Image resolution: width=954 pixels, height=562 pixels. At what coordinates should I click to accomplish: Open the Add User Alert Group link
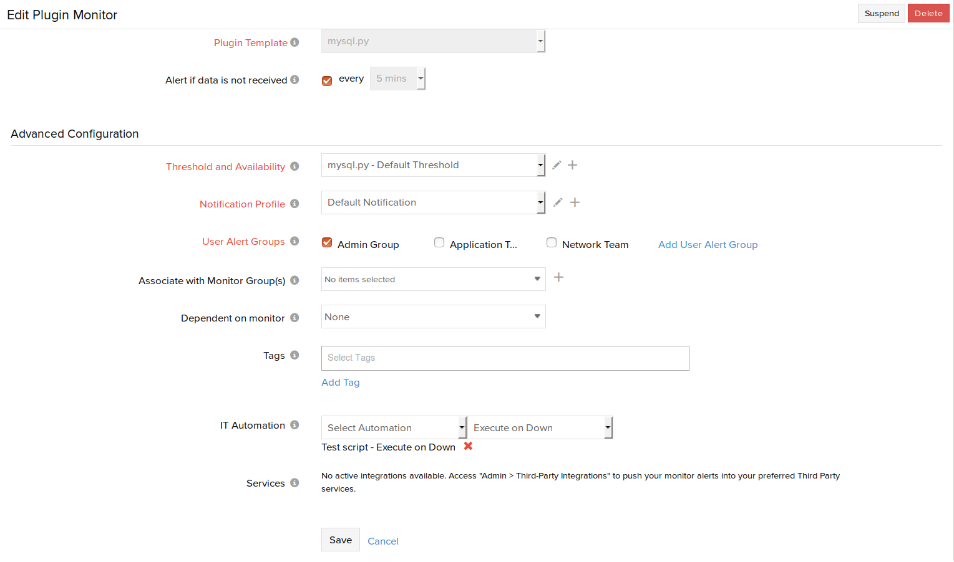point(708,245)
